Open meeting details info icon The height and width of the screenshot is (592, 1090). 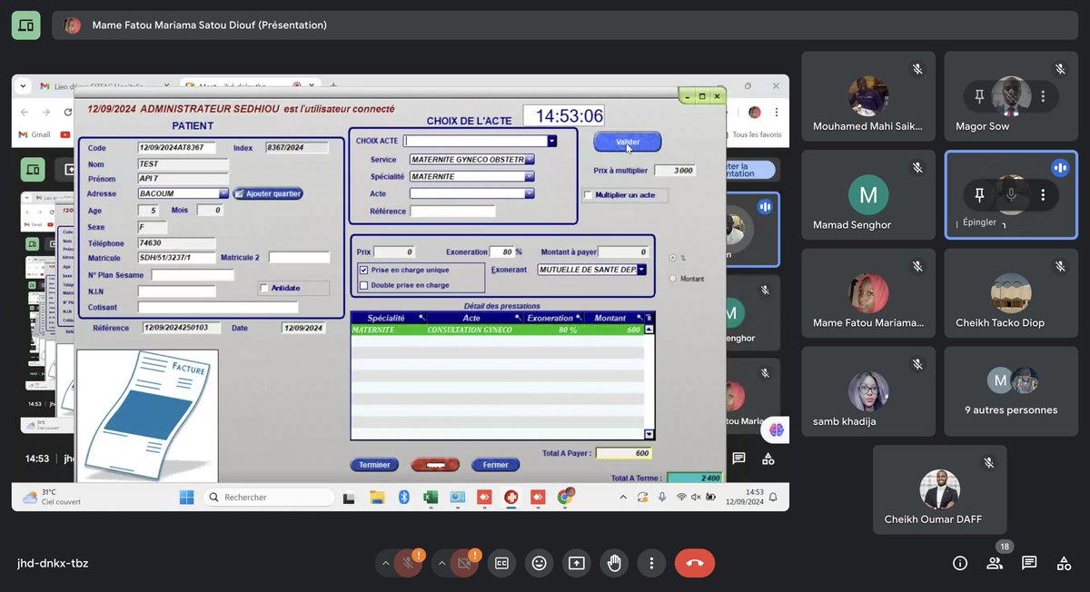(960, 563)
